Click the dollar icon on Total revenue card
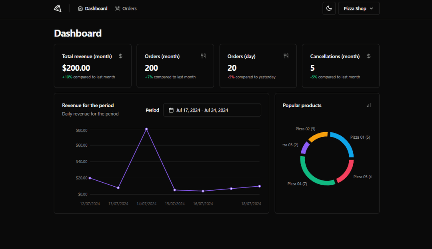Image resolution: width=432 pixels, height=249 pixels. click(x=121, y=56)
